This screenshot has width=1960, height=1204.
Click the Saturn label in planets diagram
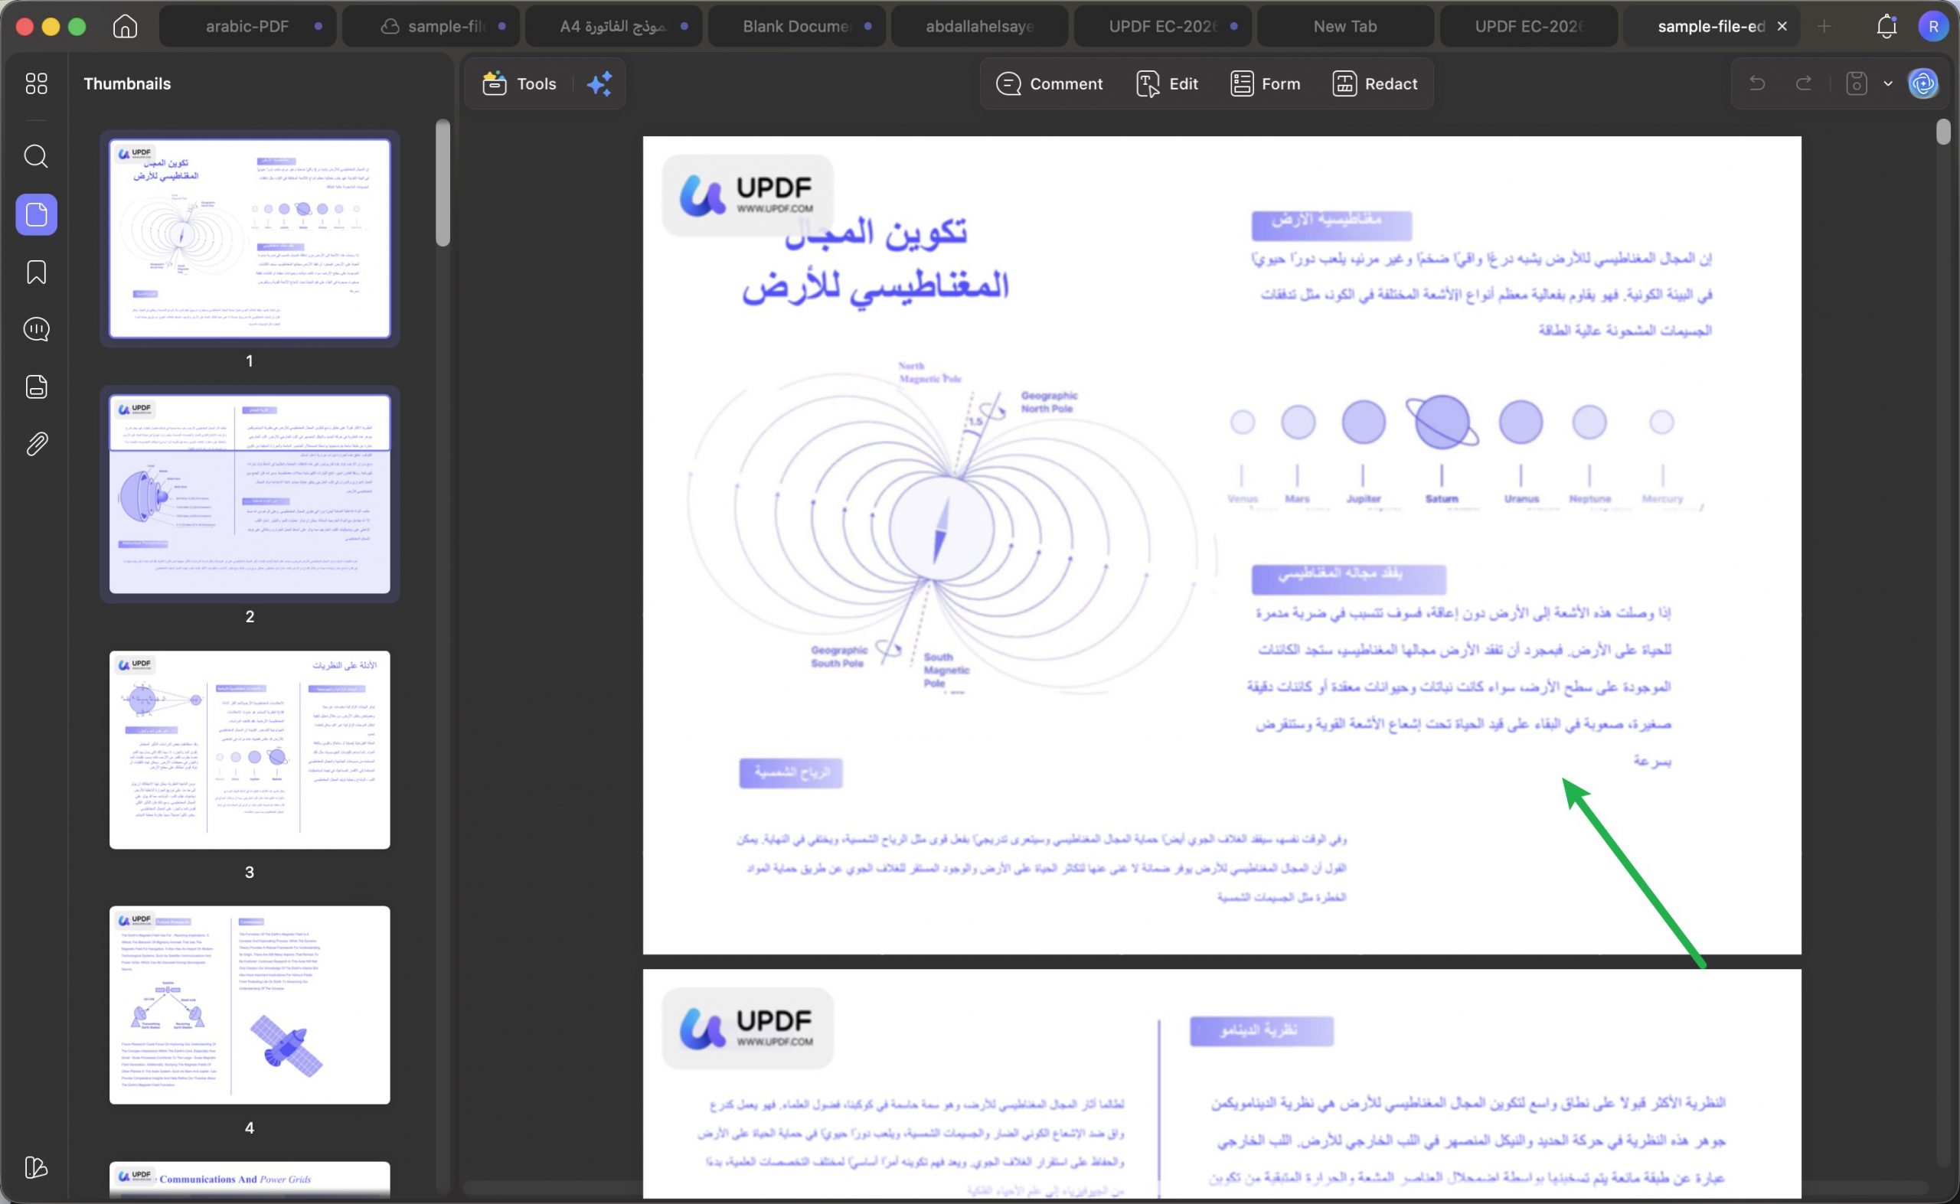tap(1442, 498)
